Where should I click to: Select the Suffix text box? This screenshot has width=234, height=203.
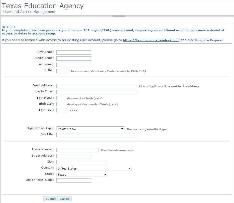(62, 71)
